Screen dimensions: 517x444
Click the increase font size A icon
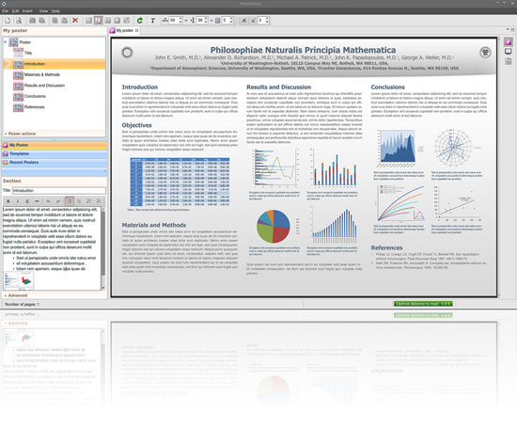click(244, 21)
